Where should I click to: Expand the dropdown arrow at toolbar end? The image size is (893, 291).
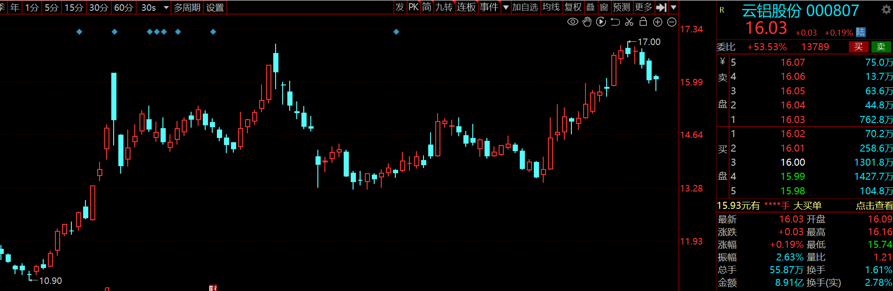coord(674,7)
